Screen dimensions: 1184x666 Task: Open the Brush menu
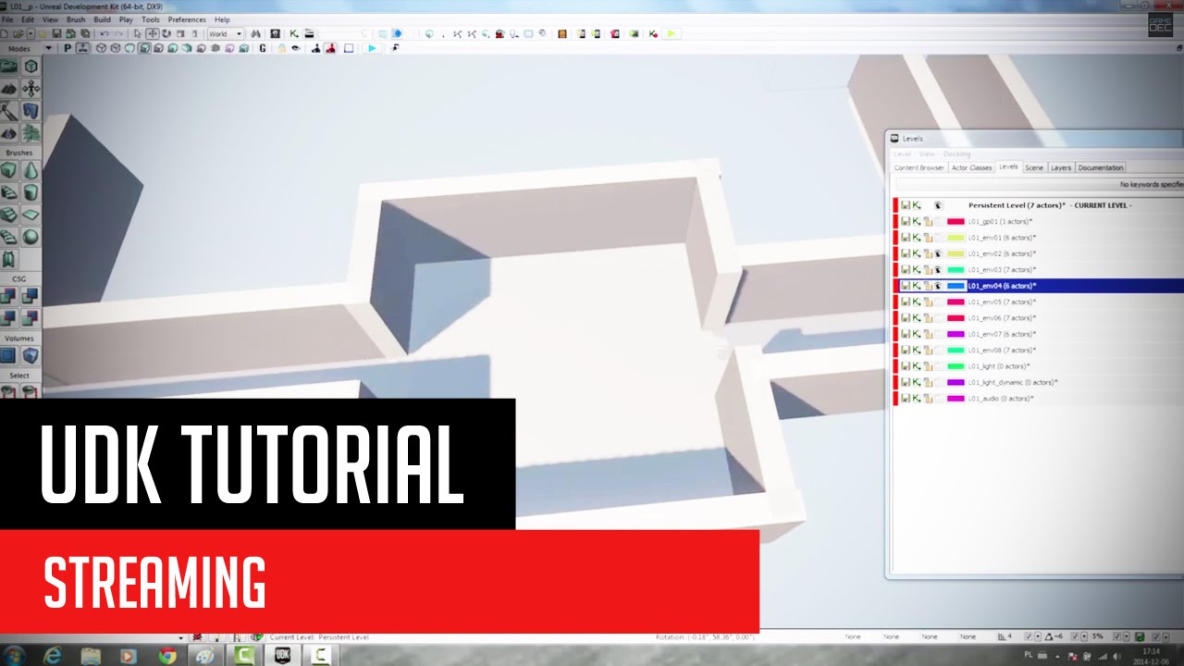tap(76, 19)
